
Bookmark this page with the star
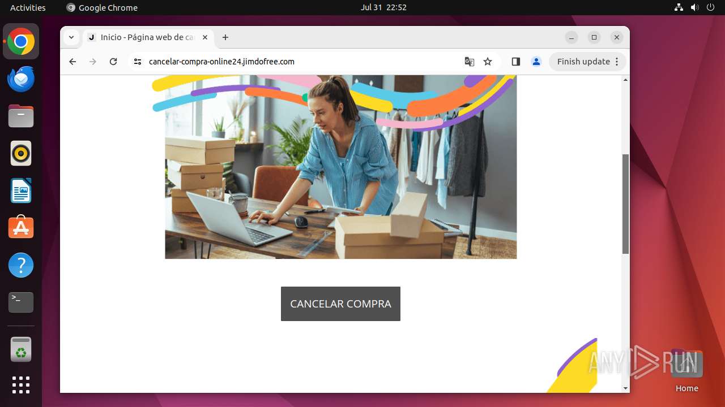point(488,62)
